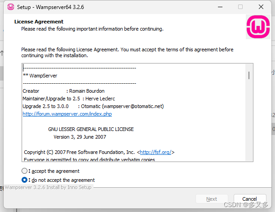The width and height of the screenshot is (275, 212).
Task: Click "GNU LESSER GENERAL PUBLIC LICENSE" text
Action: 91,129
